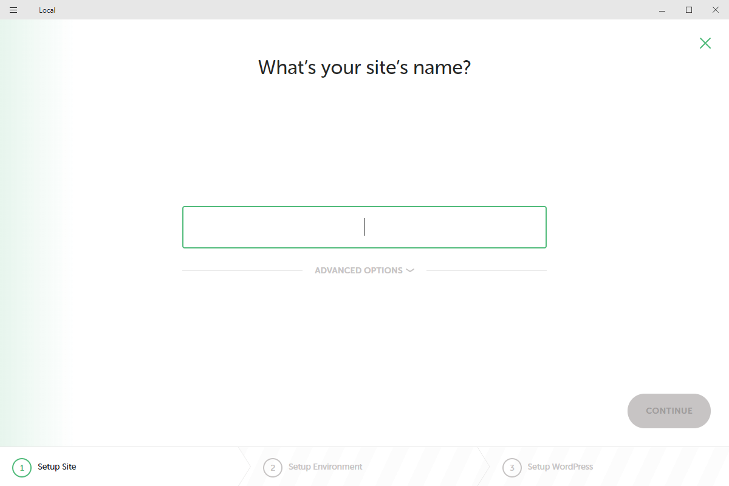Open the hamburger menu in title bar
729x486 pixels.
(x=13, y=10)
